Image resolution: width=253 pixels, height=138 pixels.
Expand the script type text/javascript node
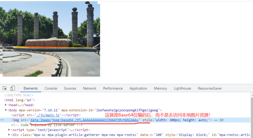pos(9,130)
